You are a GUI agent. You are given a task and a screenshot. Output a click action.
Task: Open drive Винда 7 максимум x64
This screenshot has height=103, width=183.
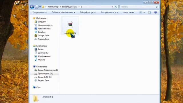(x=48, y=70)
